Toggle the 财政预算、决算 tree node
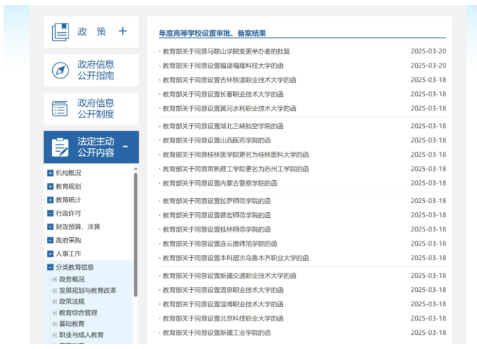The width and height of the screenshot is (477, 349). 50,227
